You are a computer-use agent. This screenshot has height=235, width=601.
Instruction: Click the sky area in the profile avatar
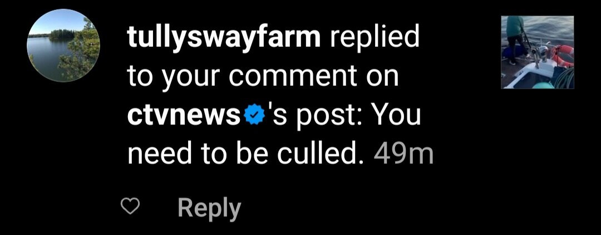coord(57,22)
